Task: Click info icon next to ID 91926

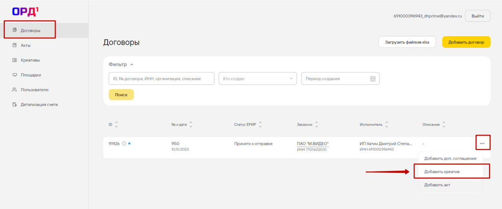Action: coord(124,144)
